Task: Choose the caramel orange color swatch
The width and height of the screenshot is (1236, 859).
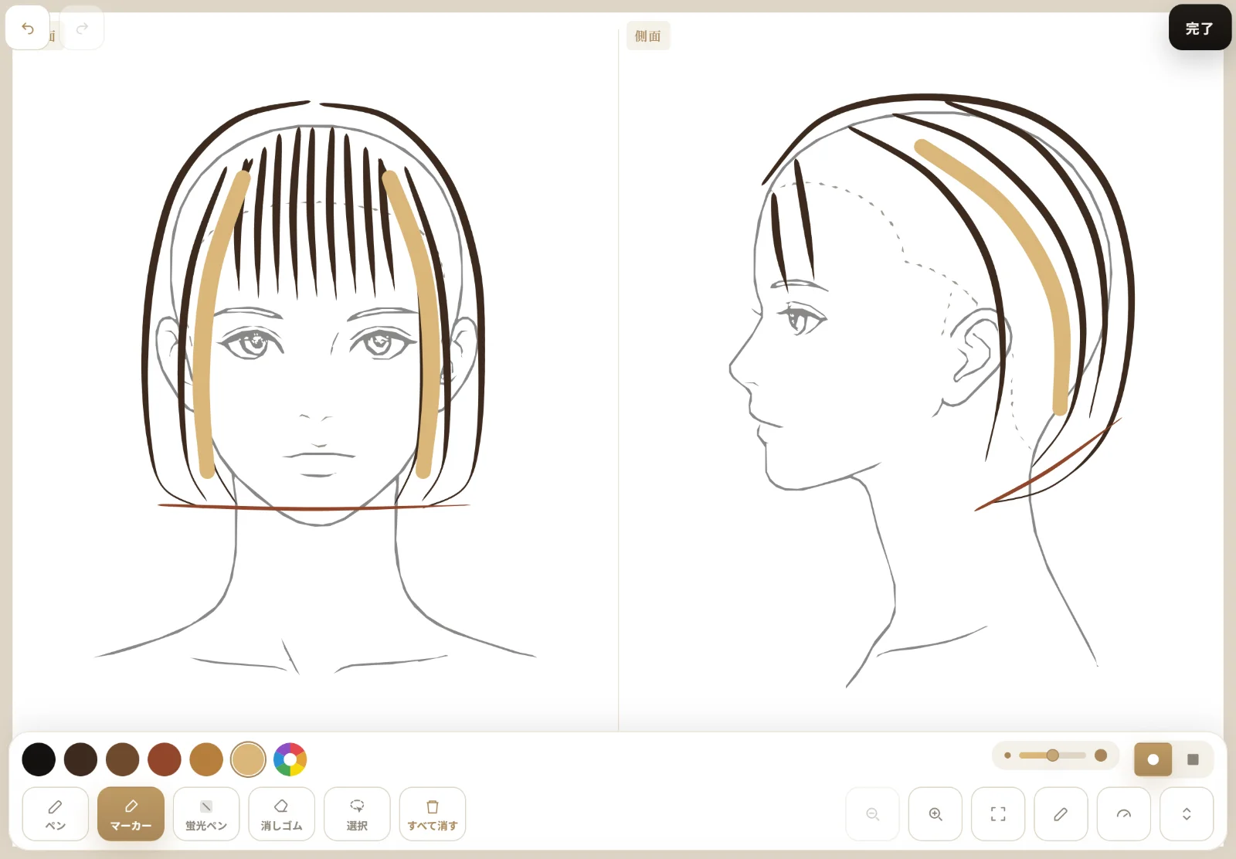Action: click(x=206, y=759)
